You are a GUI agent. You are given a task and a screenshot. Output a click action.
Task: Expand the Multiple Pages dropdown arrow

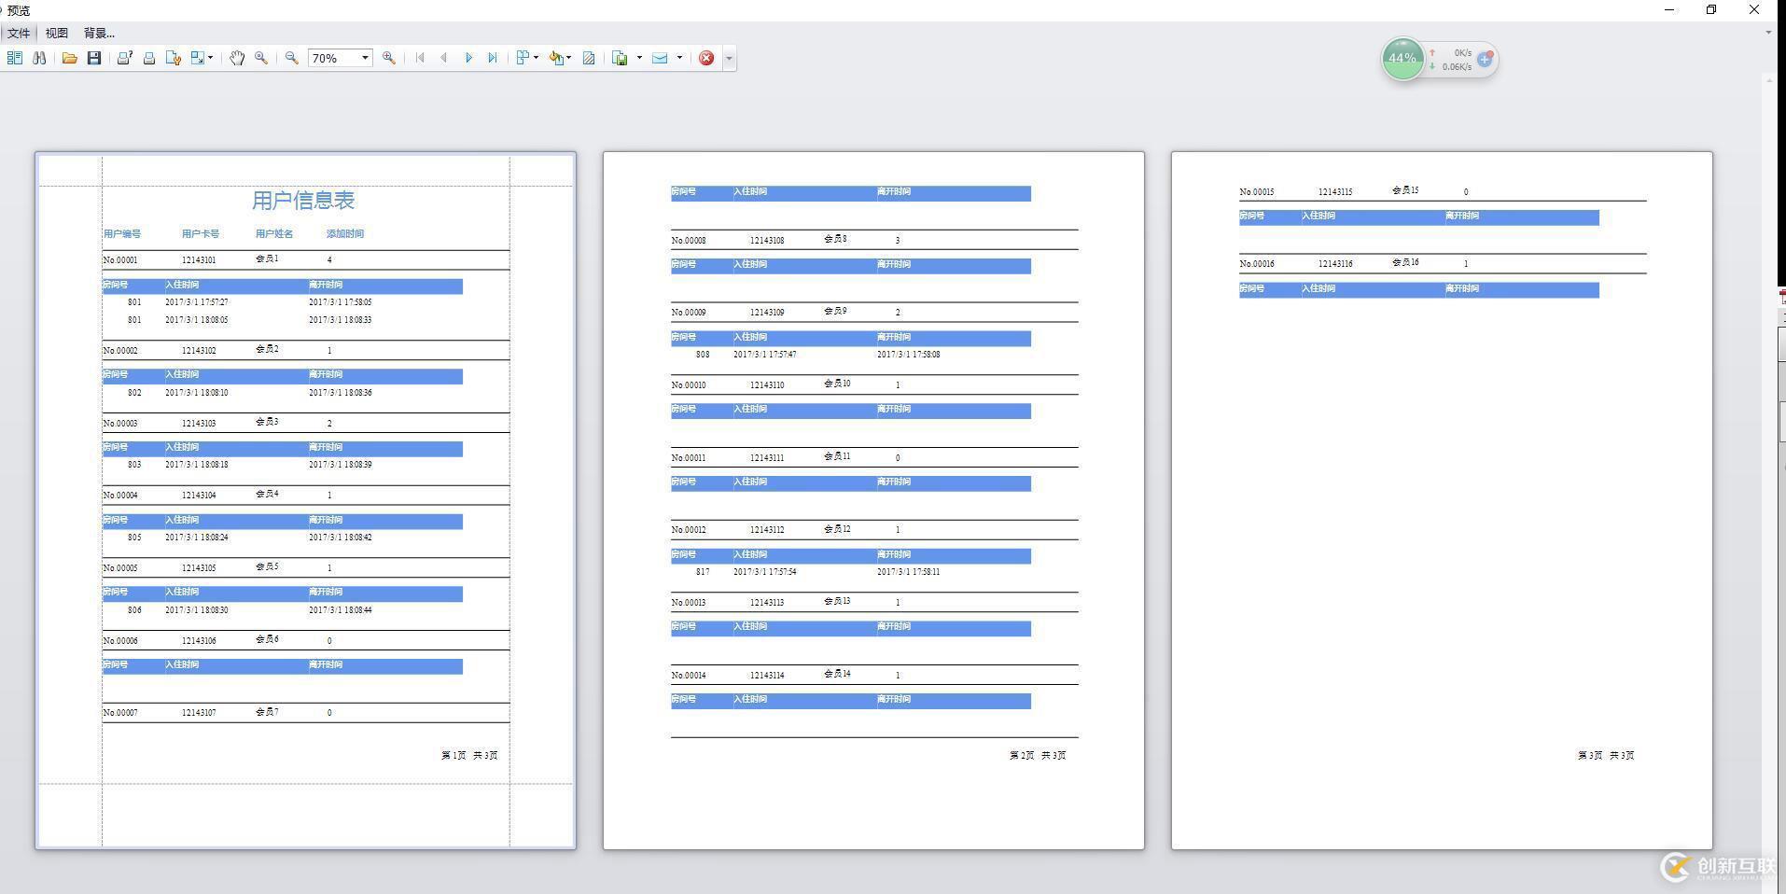[x=537, y=58]
